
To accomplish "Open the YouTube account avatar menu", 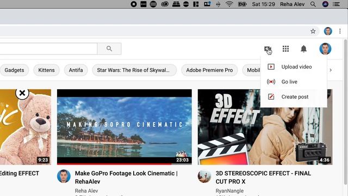I will [325, 48].
